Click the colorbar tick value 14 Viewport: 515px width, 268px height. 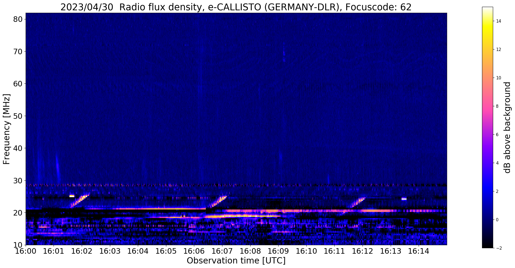[498, 21]
